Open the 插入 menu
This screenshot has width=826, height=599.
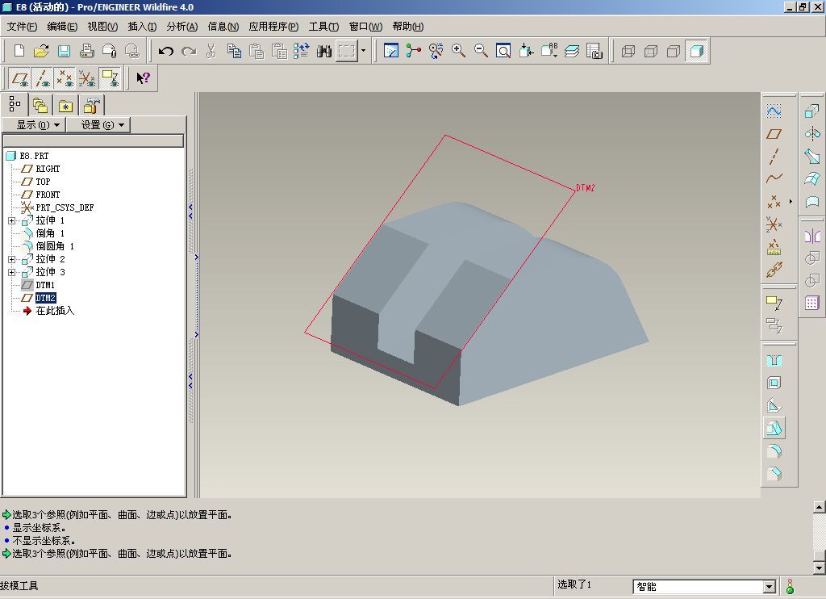[x=142, y=27]
